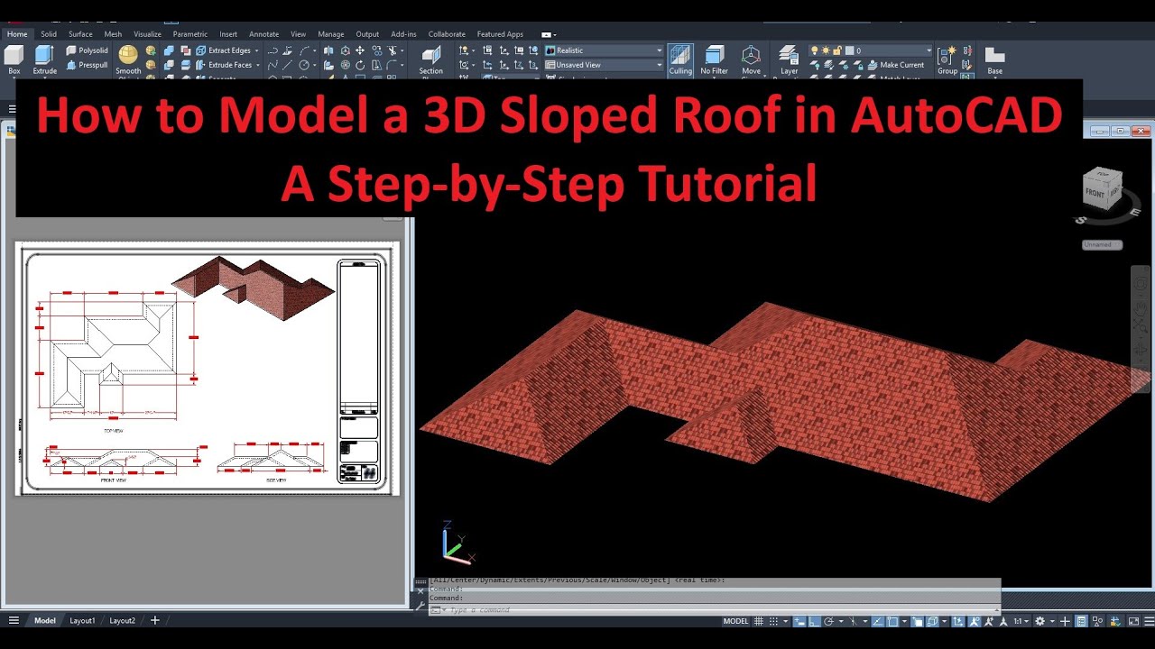The image size is (1155, 649).
Task: Expand the Extrude Faces dropdown arrow
Action: pyautogui.click(x=257, y=65)
